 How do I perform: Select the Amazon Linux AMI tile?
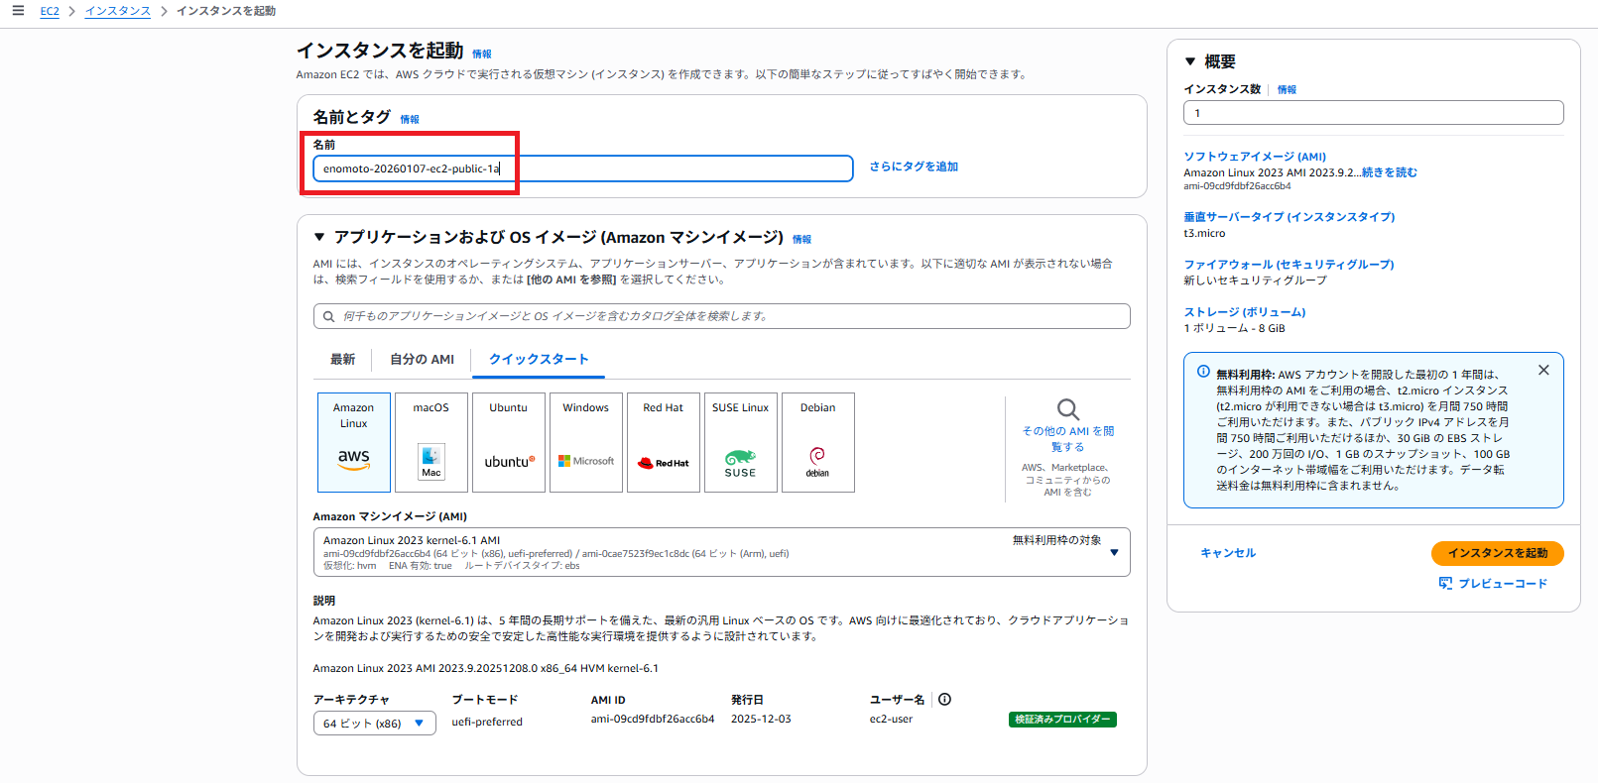354,442
